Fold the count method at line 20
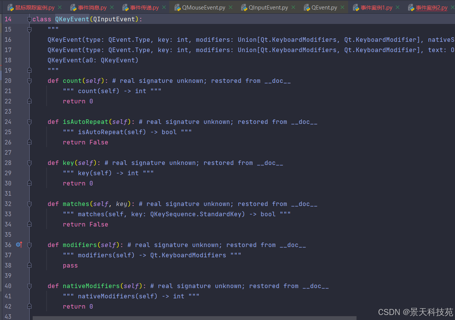This screenshot has width=455, height=320. point(29,81)
